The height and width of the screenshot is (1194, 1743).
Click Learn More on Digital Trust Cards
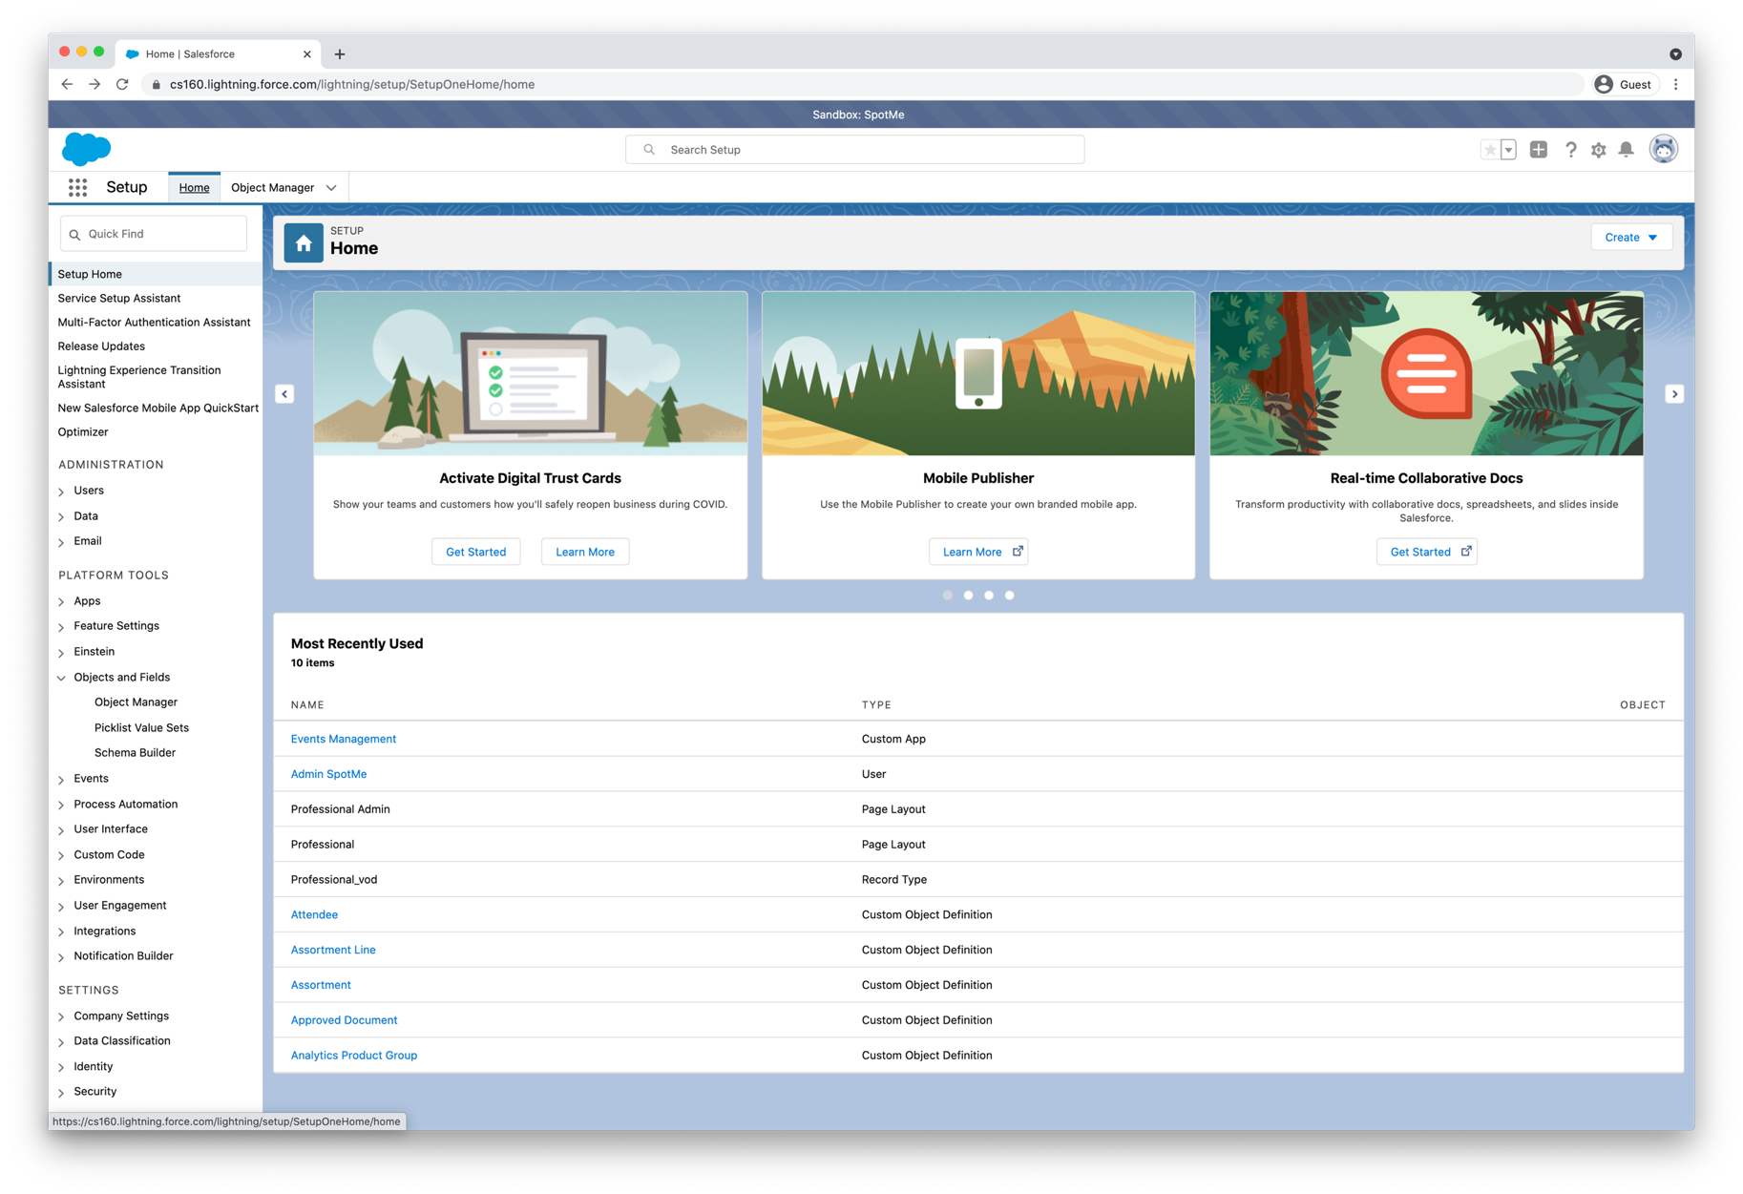585,552
